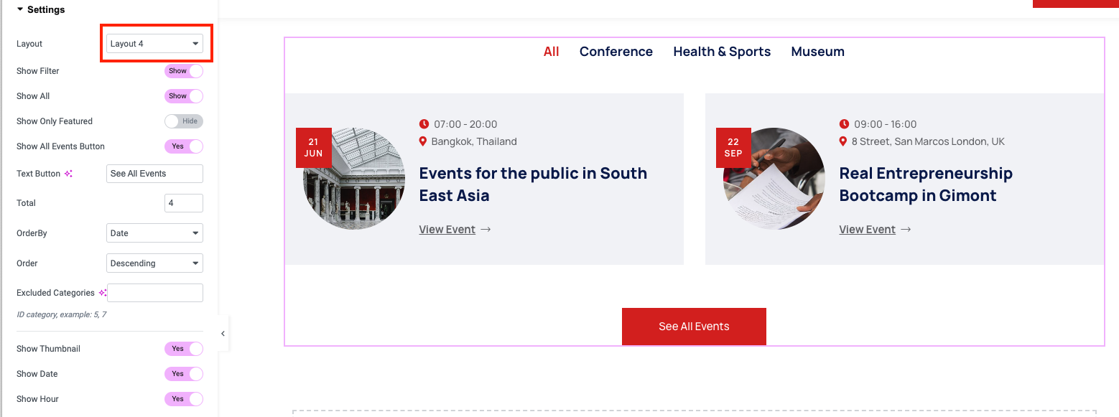This screenshot has height=417, width=1119.
Task: Click AI sparkle icon beside Excluded Categories
Action: (103, 293)
